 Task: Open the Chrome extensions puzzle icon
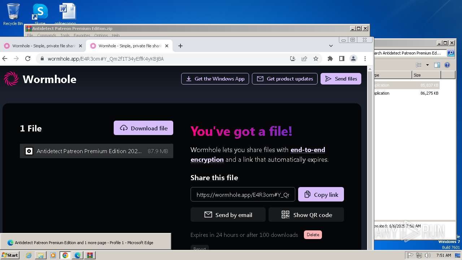tap(330, 58)
